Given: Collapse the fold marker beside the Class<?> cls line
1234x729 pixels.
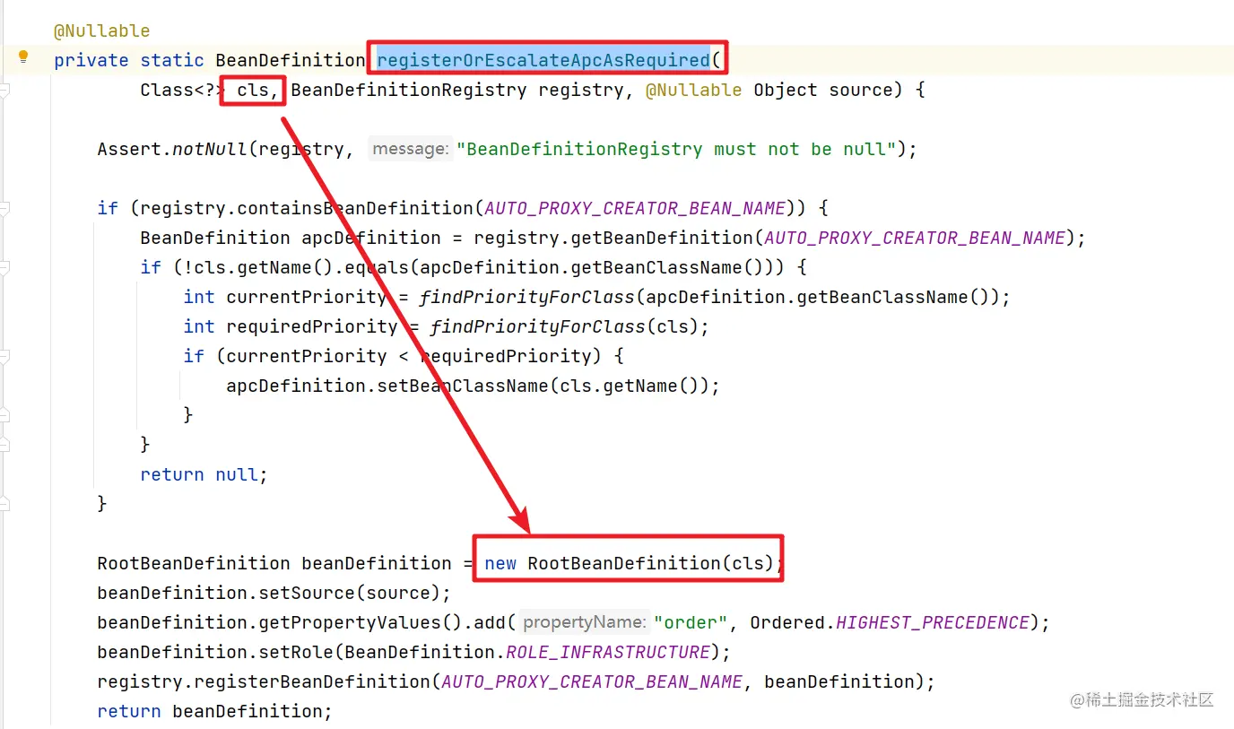Looking at the screenshot, I should click(4, 91).
